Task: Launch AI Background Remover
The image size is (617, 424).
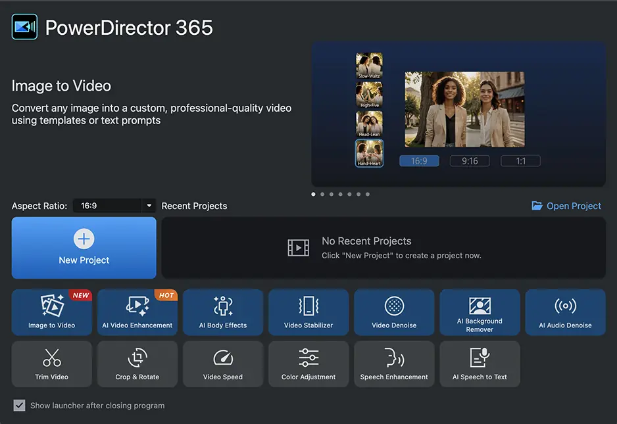Action: coord(480,312)
